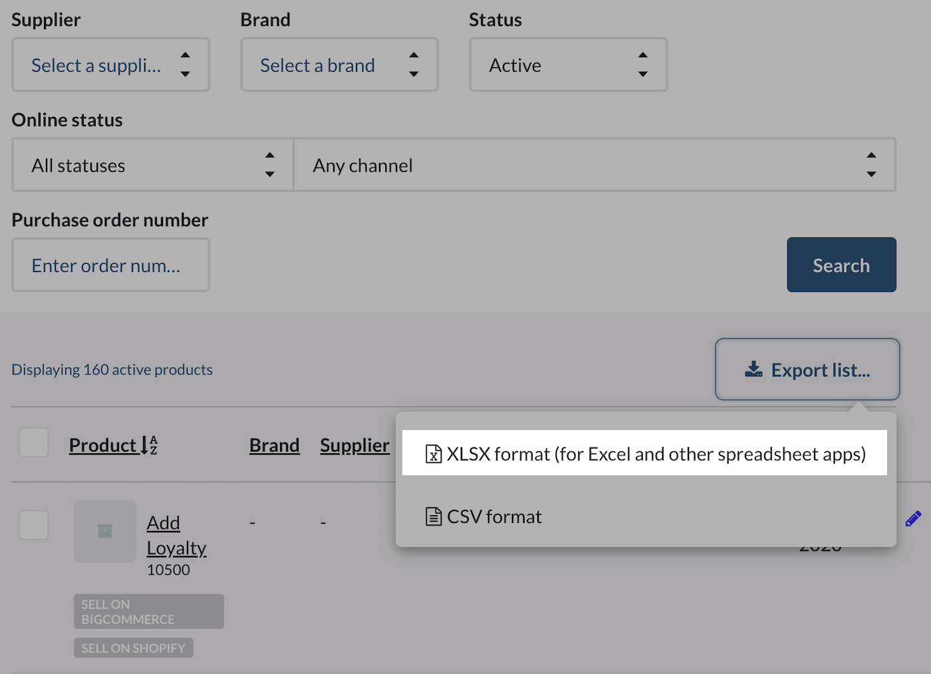This screenshot has width=931, height=674.
Task: Click the Displaying 160 active products text
Action: (112, 370)
